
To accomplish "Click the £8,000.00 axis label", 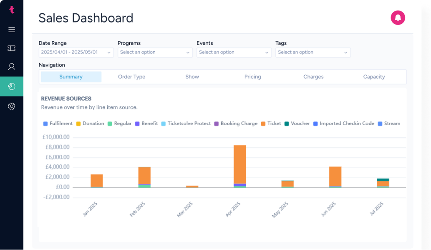I will [57, 147].
